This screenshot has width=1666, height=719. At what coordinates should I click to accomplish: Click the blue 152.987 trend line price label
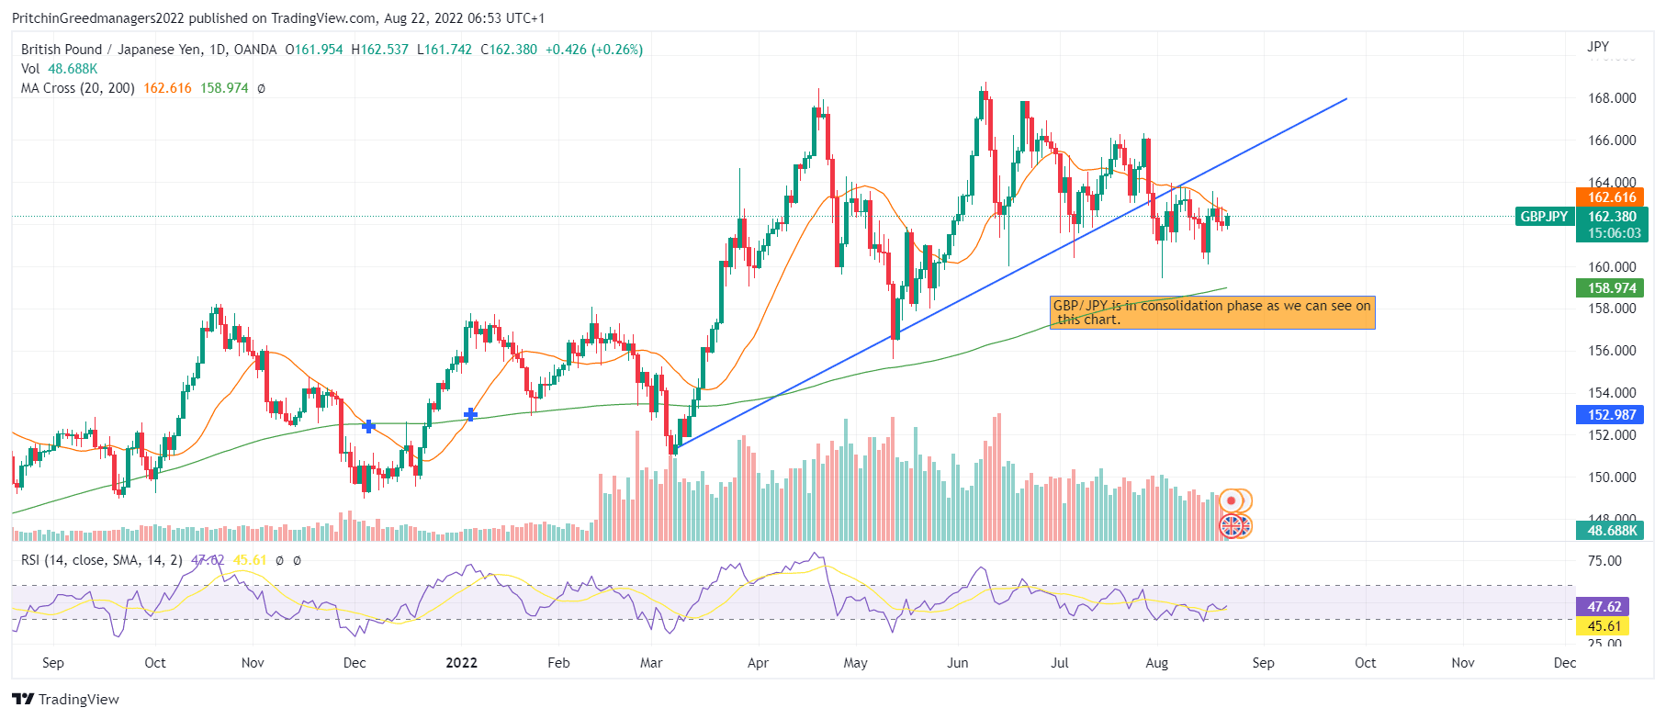[1612, 415]
